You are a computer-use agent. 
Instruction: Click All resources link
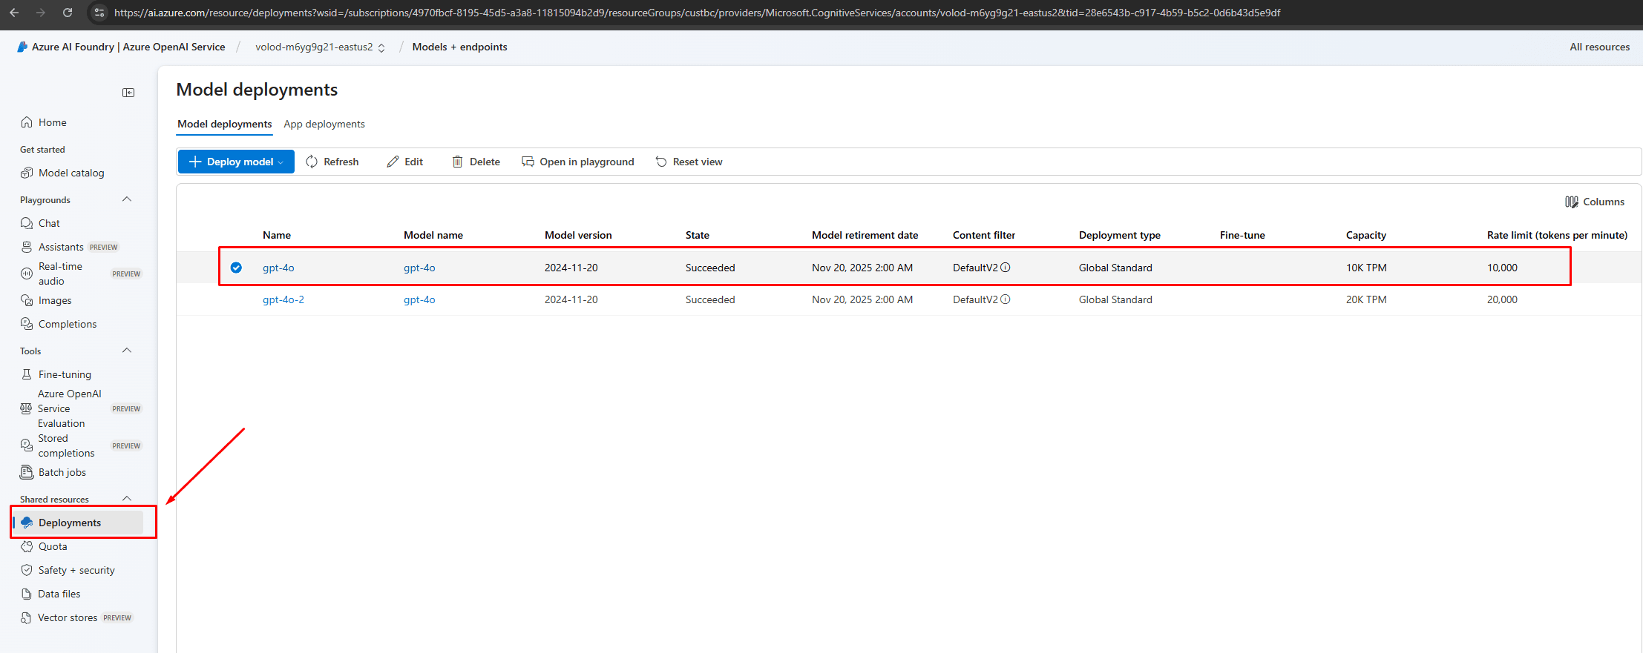[1600, 47]
